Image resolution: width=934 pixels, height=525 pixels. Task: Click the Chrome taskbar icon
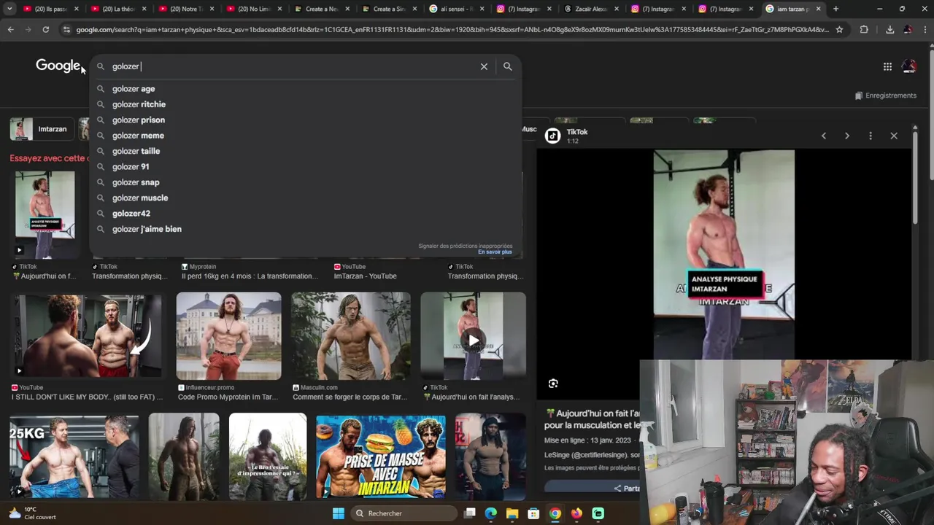[x=555, y=513]
